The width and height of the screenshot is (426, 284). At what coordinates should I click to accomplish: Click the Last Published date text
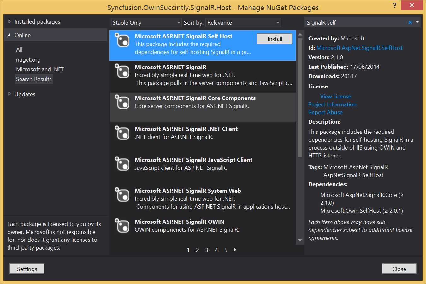pos(344,67)
